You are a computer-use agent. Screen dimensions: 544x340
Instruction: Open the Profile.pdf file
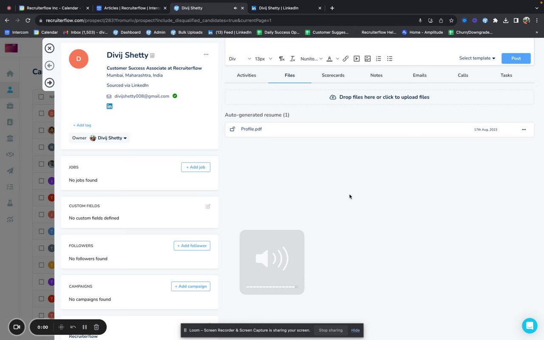coord(251,129)
